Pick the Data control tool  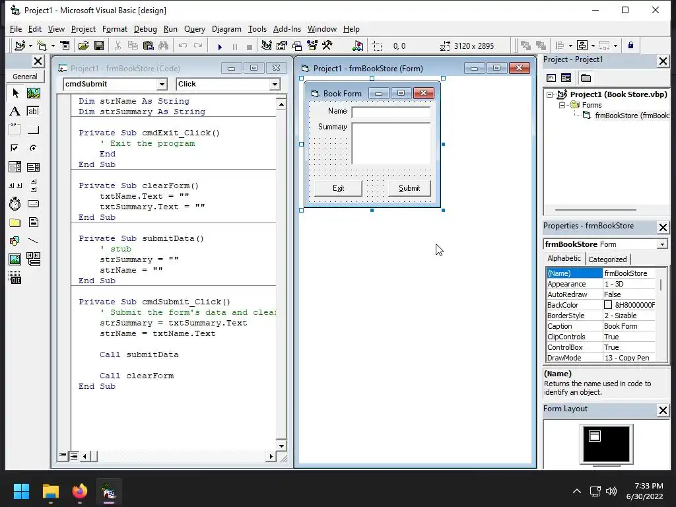pyautogui.click(x=33, y=259)
